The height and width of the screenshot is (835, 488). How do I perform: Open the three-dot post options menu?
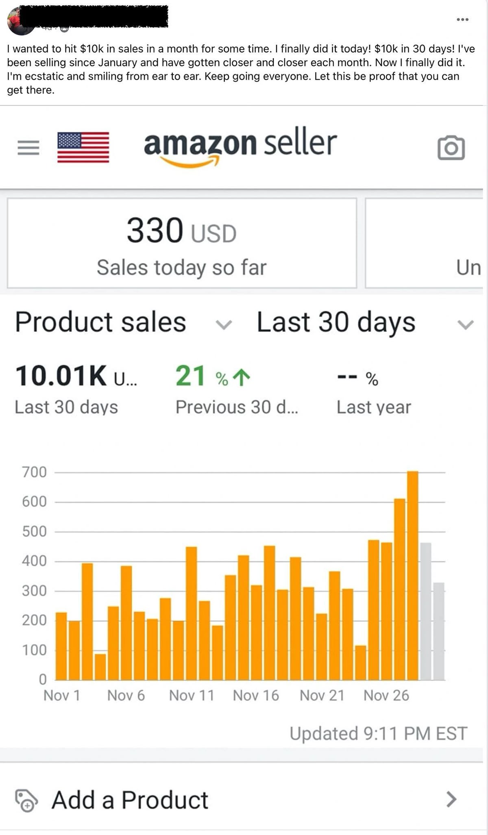(x=462, y=20)
